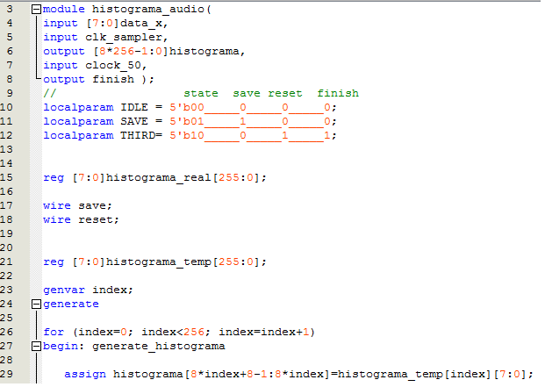Click the assign keyword on line 29

pos(85,375)
